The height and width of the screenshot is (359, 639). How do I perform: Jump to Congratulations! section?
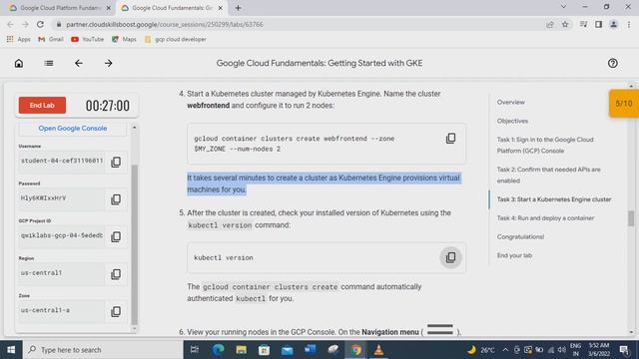[520, 237]
